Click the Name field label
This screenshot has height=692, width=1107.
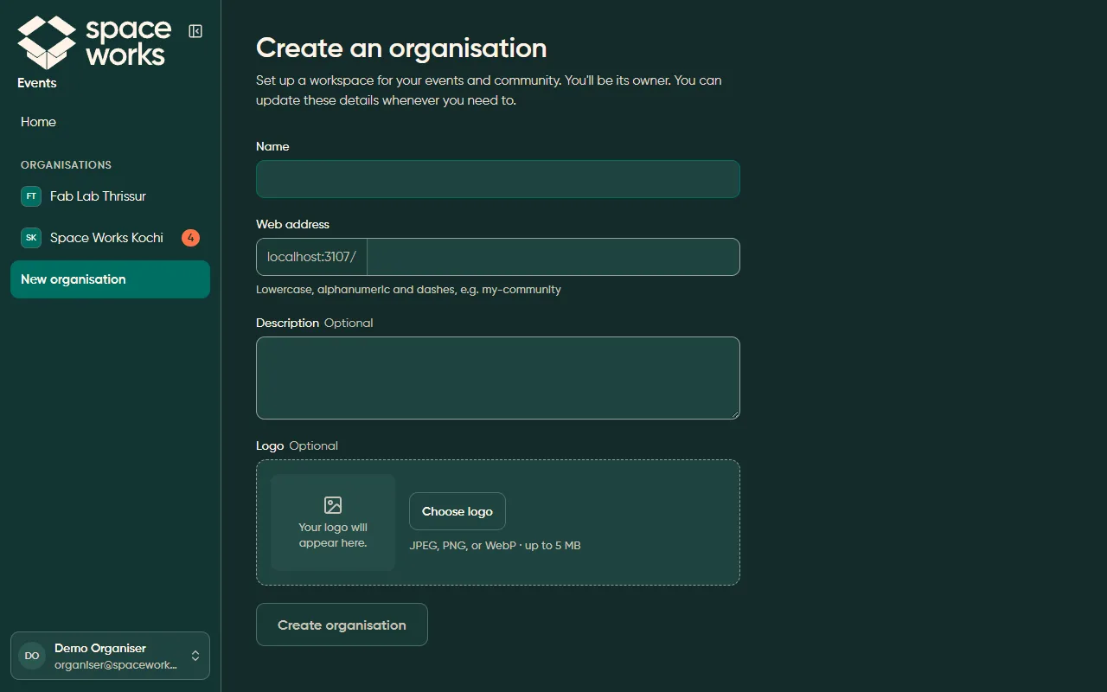tap(272, 146)
